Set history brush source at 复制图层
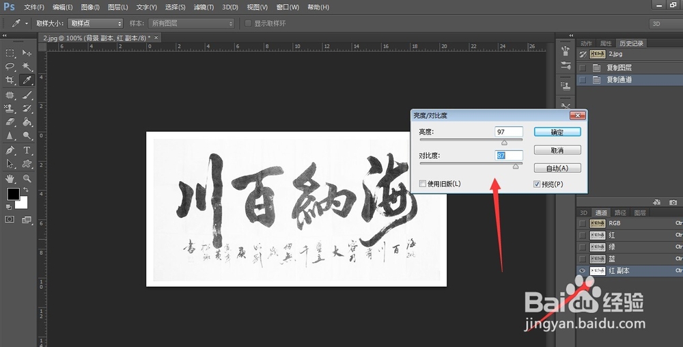The image size is (683, 347). (583, 68)
